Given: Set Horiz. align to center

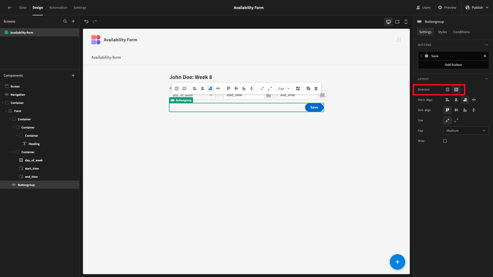Looking at the screenshot, I should pyautogui.click(x=456, y=100).
